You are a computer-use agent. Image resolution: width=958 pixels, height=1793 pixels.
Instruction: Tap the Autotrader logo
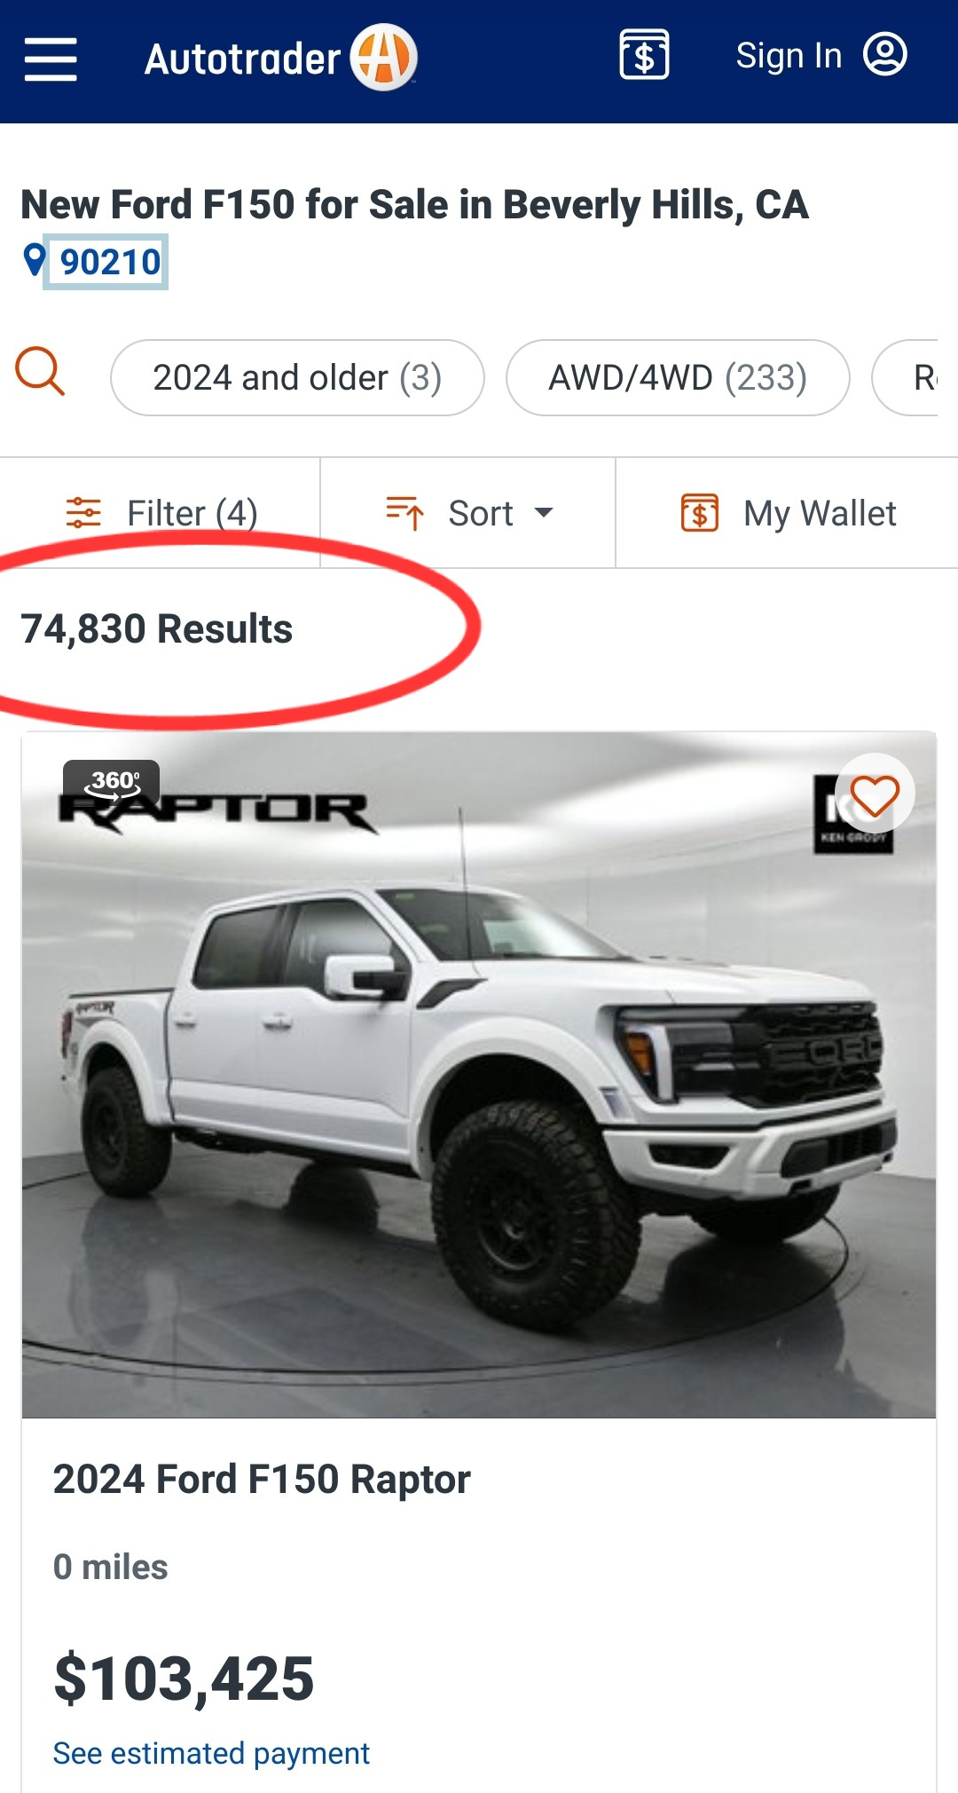[x=281, y=58]
